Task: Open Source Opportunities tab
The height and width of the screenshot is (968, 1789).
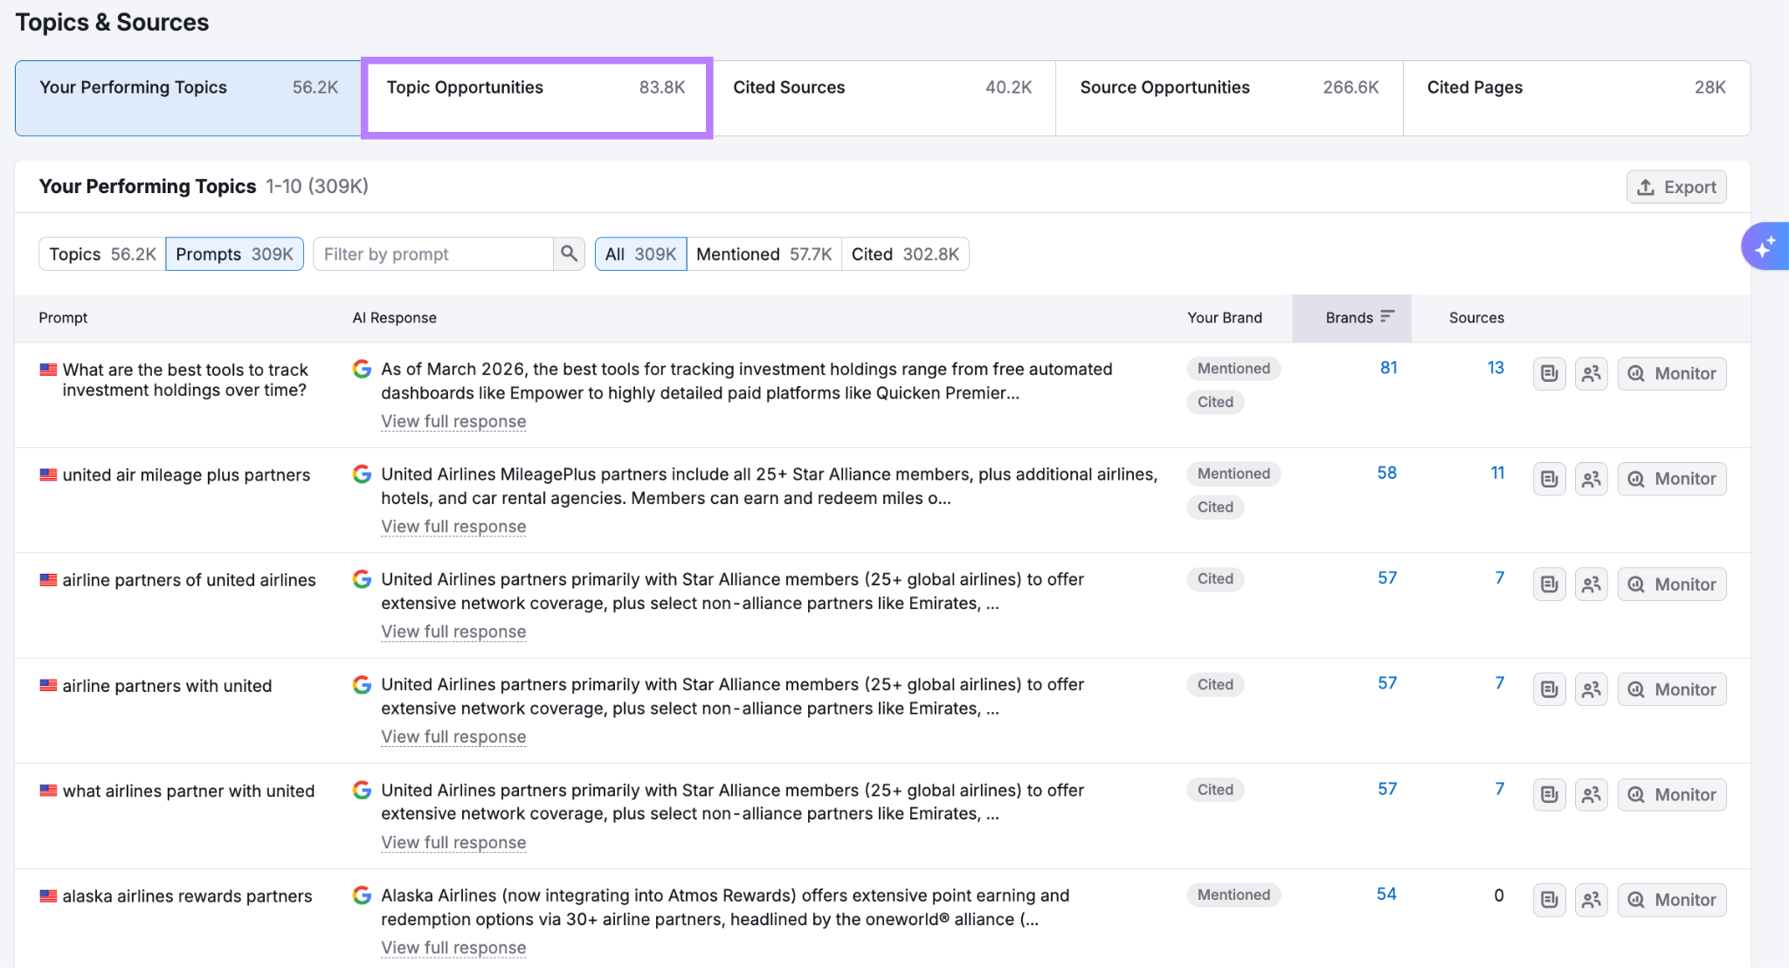Action: click(x=1229, y=98)
